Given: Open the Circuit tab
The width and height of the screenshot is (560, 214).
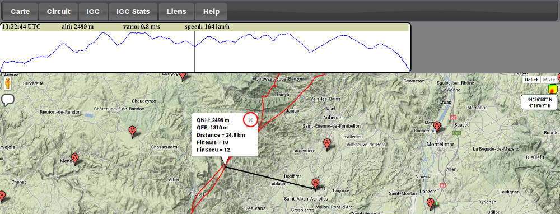Looking at the screenshot, I should (59, 11).
